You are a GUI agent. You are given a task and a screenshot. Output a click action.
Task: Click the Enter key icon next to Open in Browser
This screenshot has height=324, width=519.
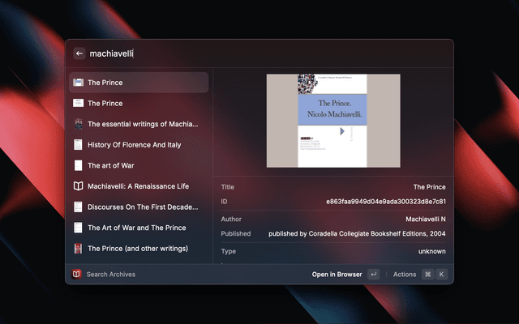coord(373,275)
